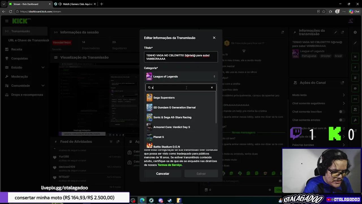362x204 pixels.
Task: Click the category search input field
Action: (x=181, y=88)
